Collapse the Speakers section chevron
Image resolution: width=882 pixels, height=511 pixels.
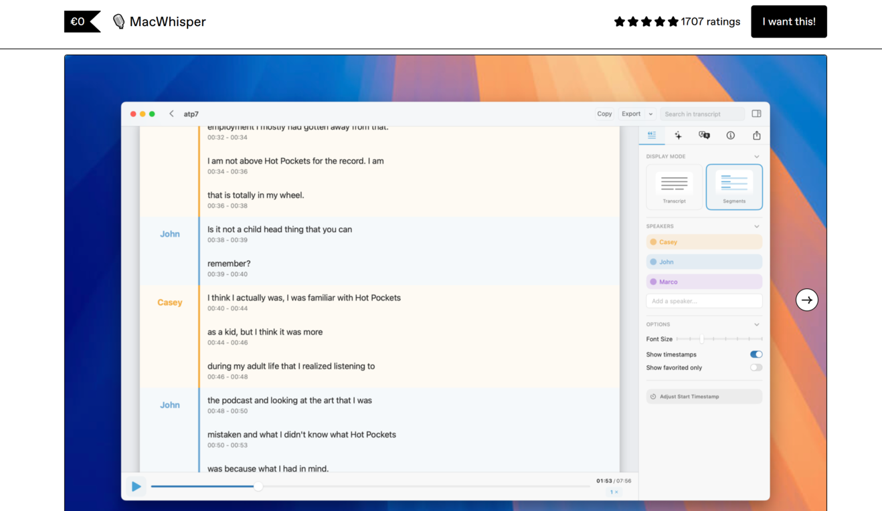point(757,226)
